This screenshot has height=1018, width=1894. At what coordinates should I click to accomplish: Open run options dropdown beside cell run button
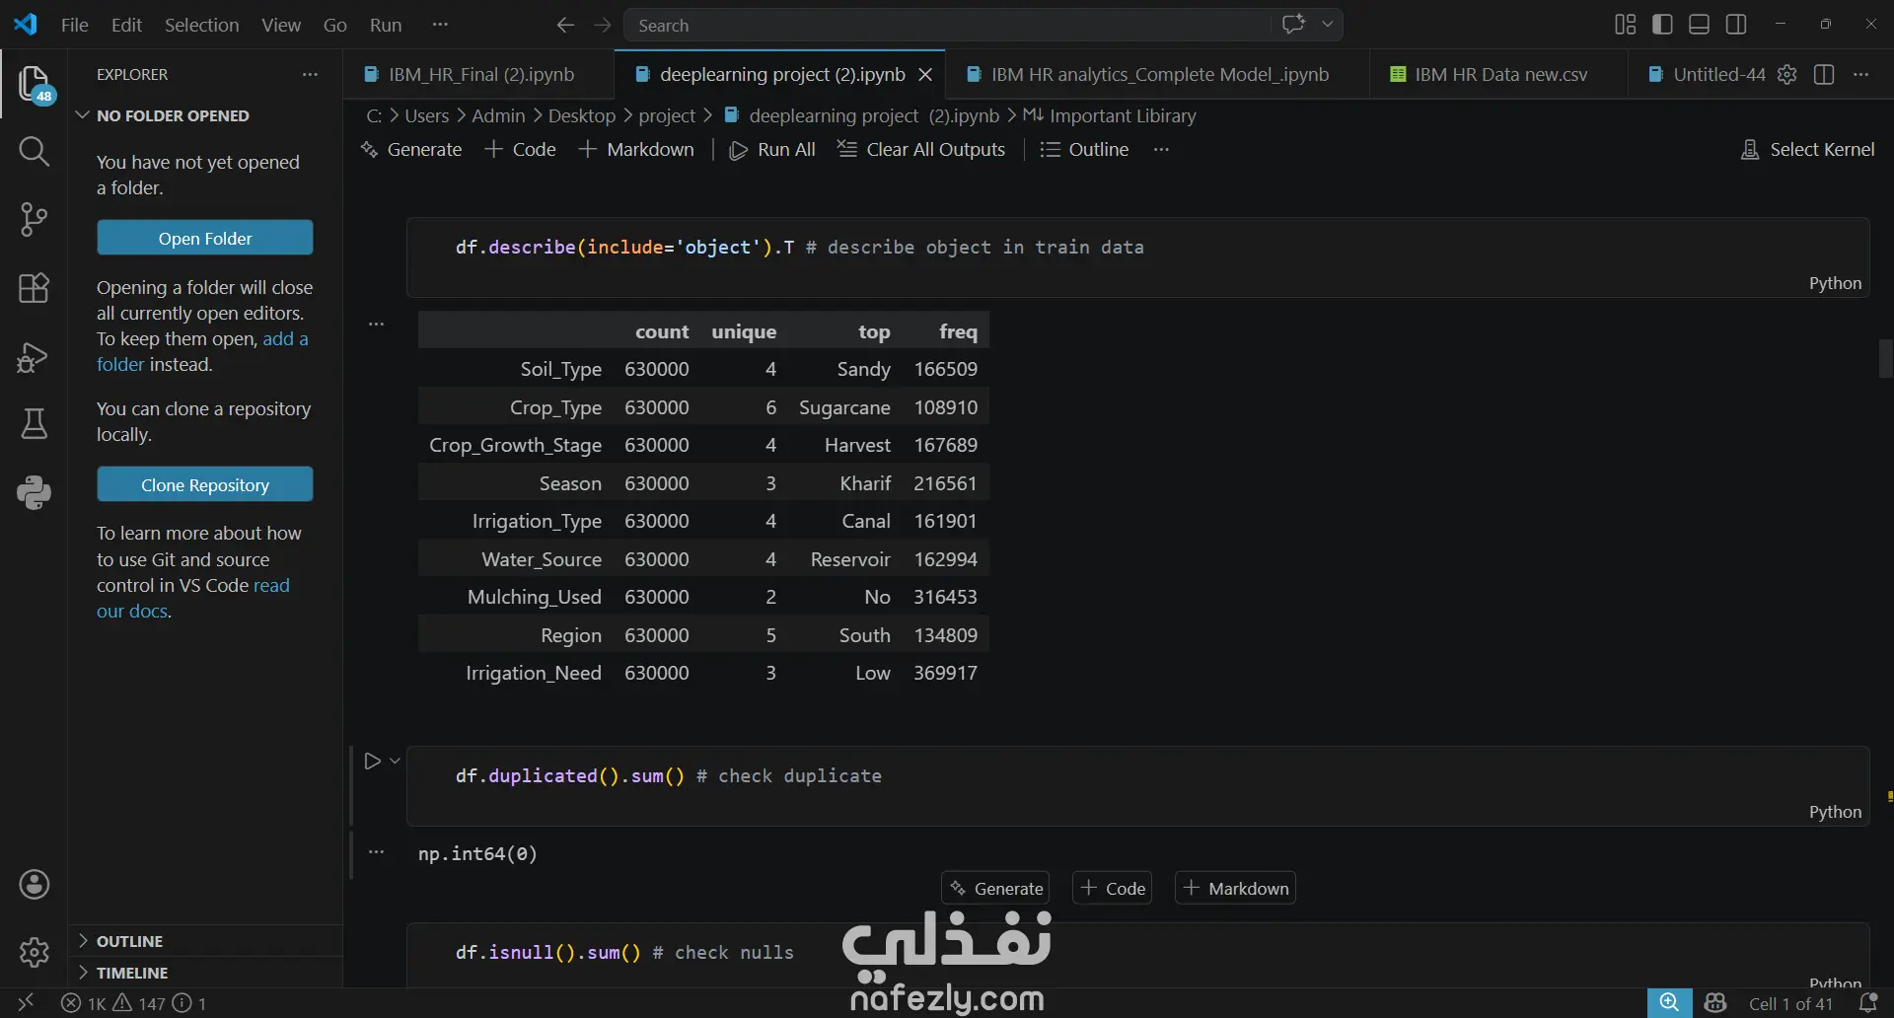click(x=395, y=761)
